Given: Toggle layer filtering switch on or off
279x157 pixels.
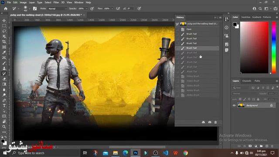Looking at the screenshot, I should click(x=277, y=87).
